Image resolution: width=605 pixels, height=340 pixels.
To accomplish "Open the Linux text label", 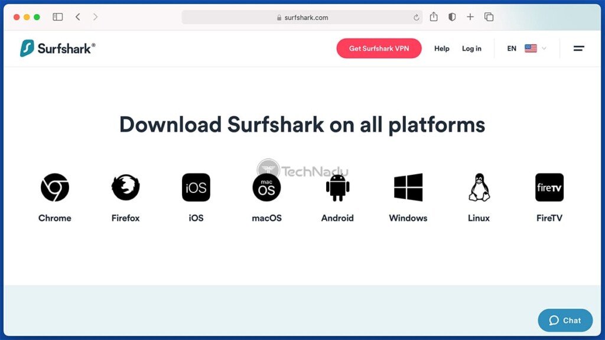I will pyautogui.click(x=479, y=218).
